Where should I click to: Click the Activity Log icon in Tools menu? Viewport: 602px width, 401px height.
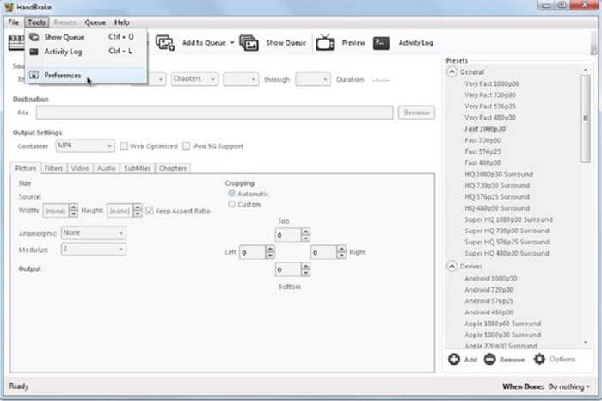(34, 52)
